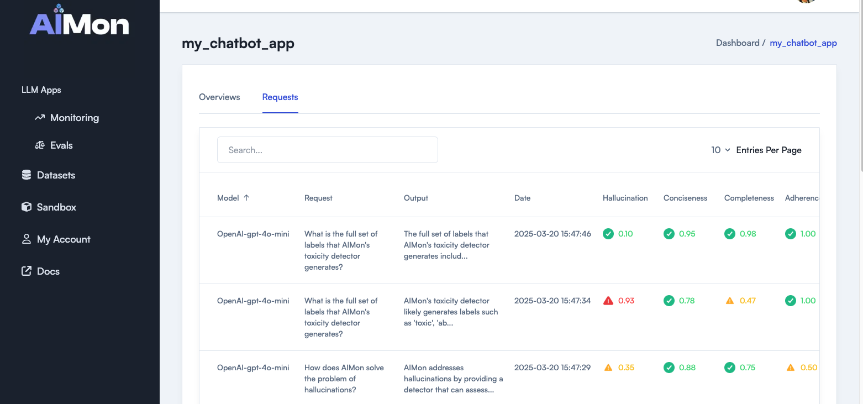Select date 2025-03-20 15:47:29 cell

point(552,368)
